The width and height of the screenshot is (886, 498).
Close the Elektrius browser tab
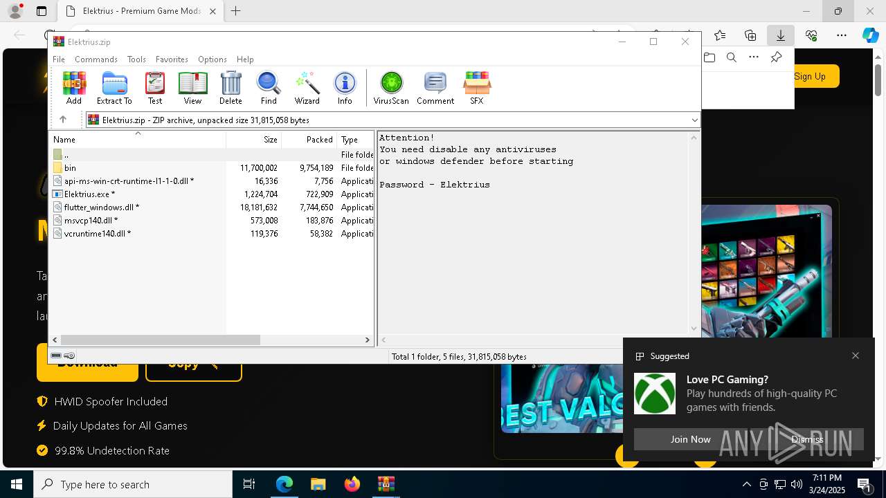[213, 11]
